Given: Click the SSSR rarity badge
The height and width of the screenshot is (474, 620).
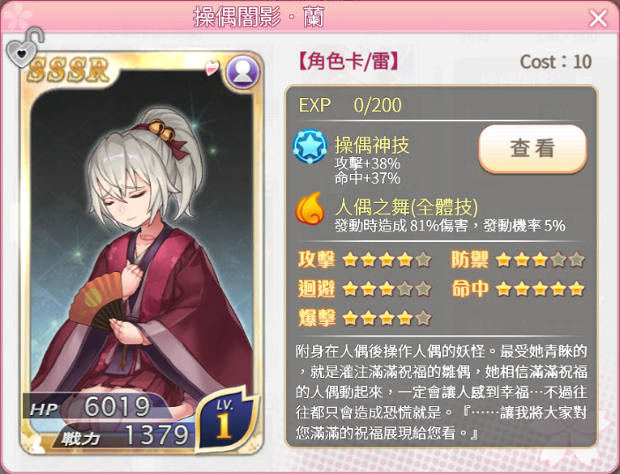Looking at the screenshot, I should pyautogui.click(x=69, y=70).
